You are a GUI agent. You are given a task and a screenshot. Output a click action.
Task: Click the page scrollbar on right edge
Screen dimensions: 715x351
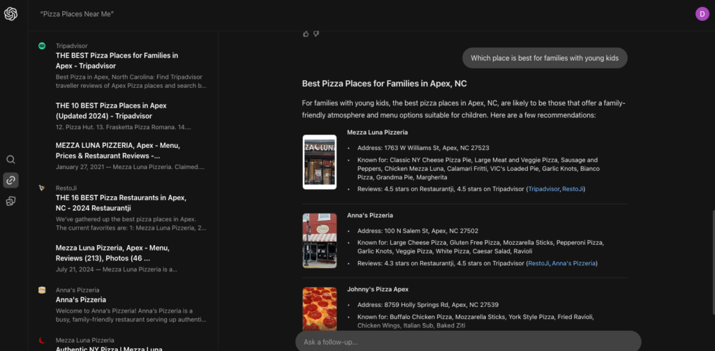[x=712, y=262]
